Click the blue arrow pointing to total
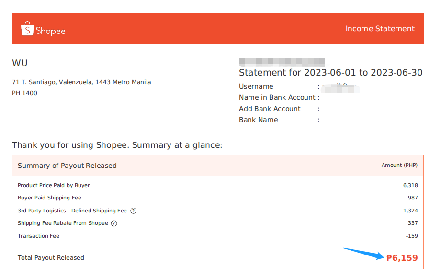 click(x=363, y=254)
